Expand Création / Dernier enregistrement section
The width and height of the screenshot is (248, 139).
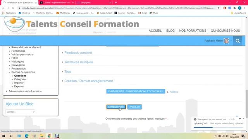[89, 81]
